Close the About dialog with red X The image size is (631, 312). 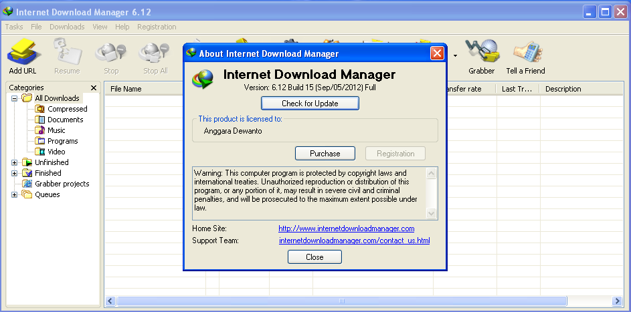click(x=437, y=53)
